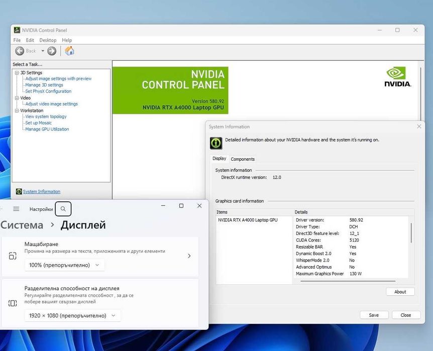
Task: Minimize the NVIDIA Control Panel window
Action: [380, 30]
